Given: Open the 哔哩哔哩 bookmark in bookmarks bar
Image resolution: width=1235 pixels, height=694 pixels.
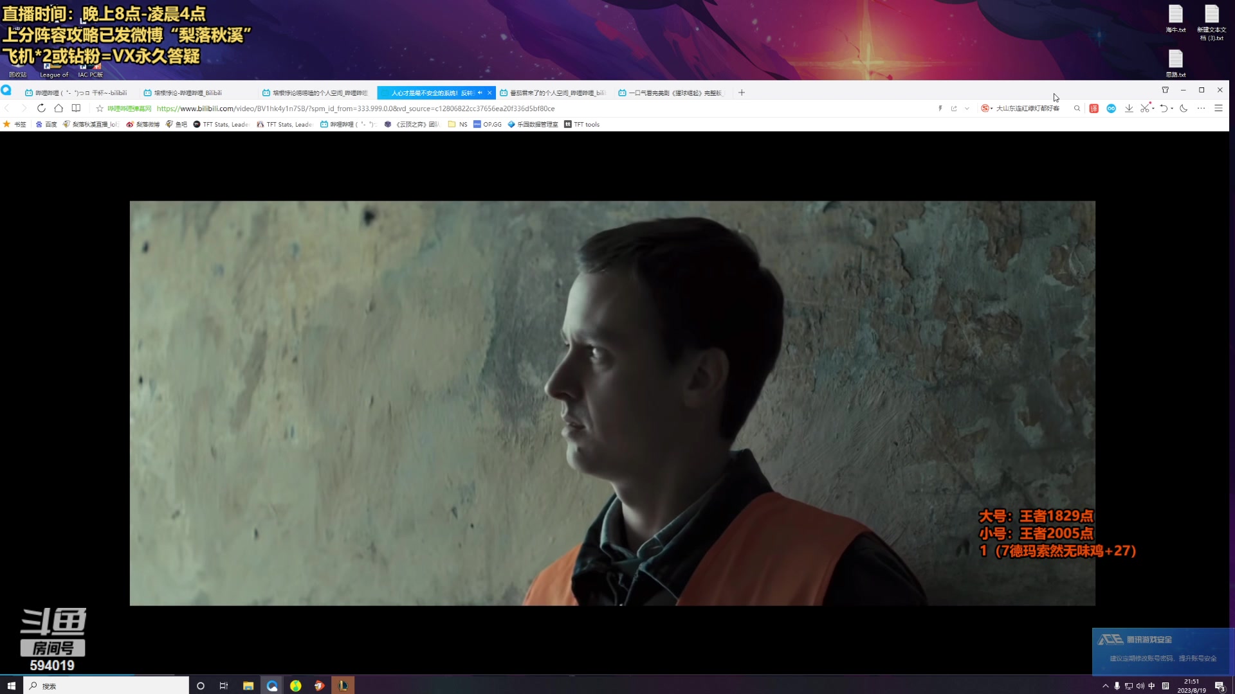Looking at the screenshot, I should tap(348, 124).
